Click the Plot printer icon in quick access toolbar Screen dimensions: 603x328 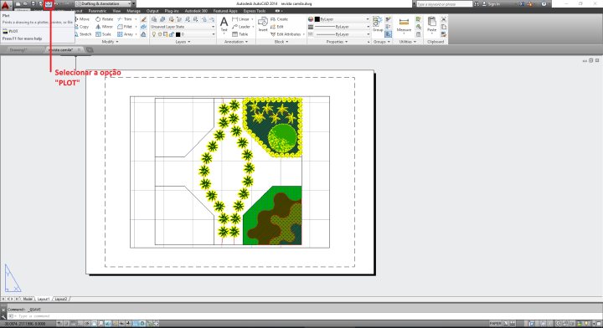[x=49, y=4]
